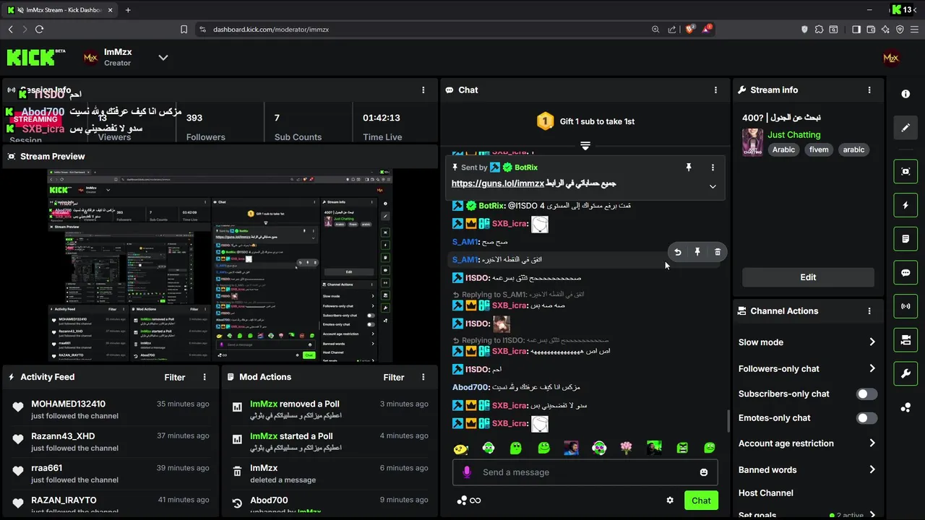Click the green Chat send button

701,500
